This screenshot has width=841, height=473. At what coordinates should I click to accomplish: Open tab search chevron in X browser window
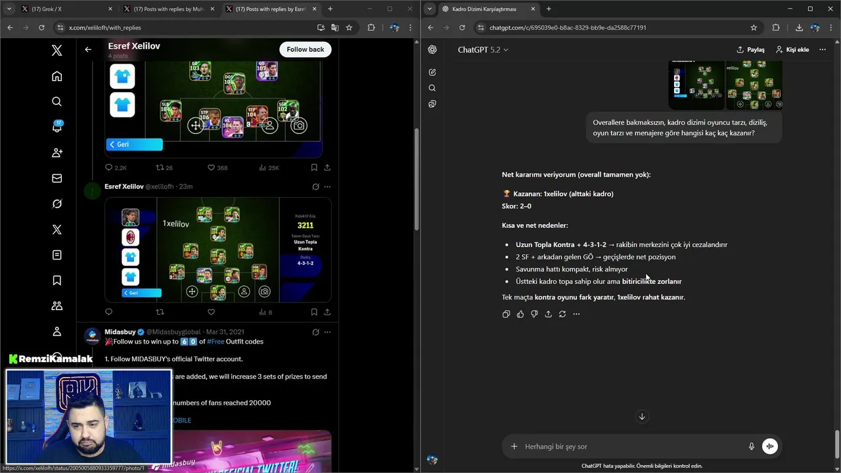(x=9, y=9)
